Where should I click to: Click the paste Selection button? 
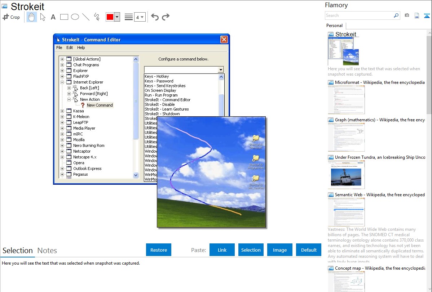click(x=251, y=250)
